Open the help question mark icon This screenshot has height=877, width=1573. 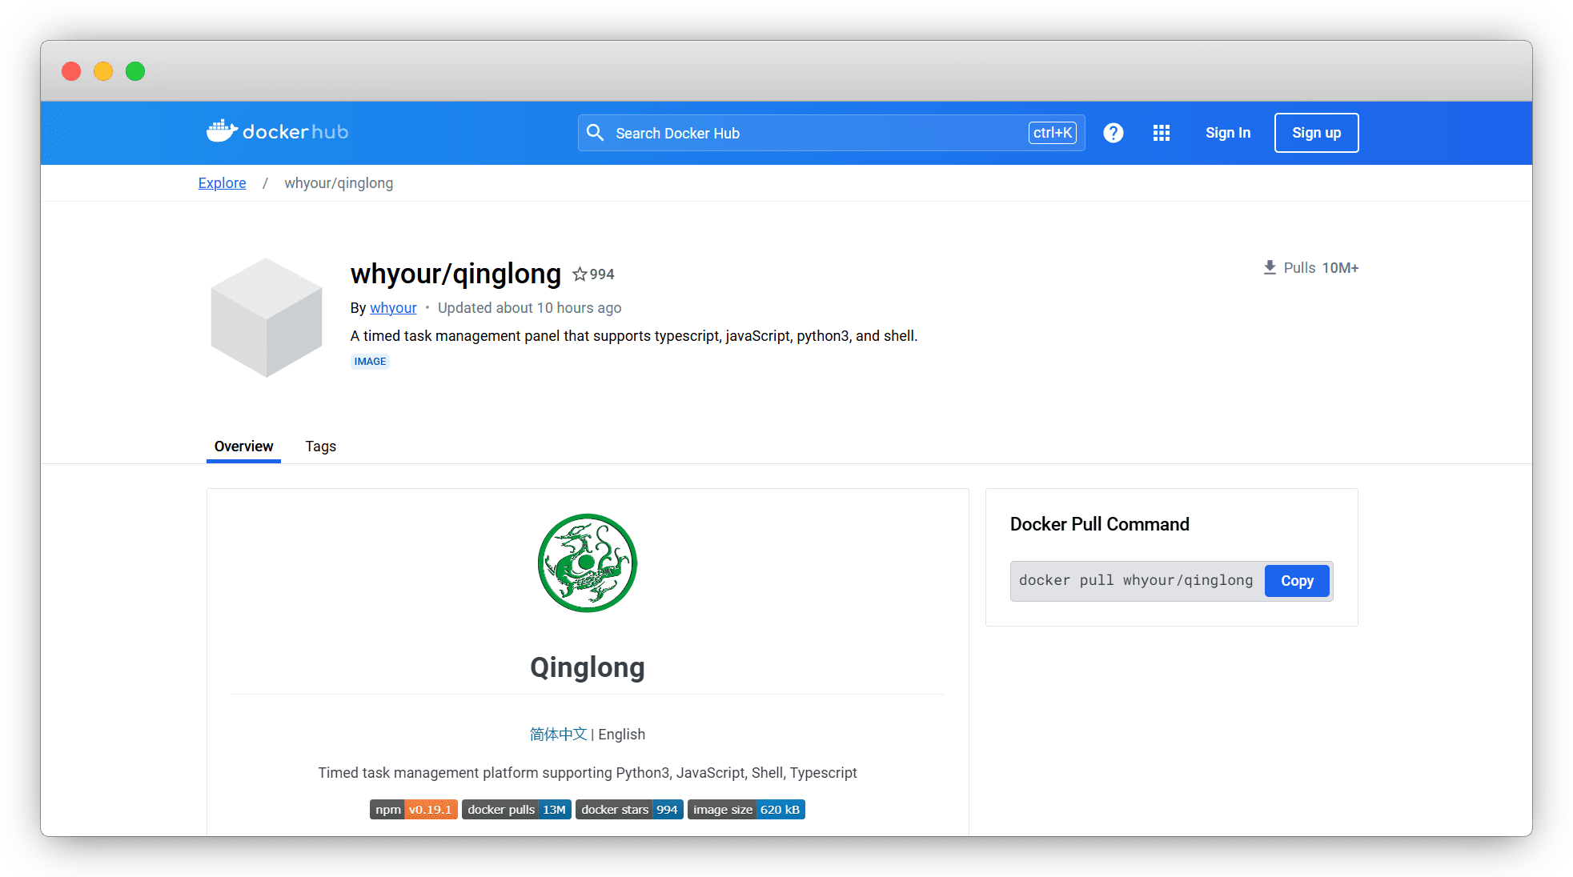[x=1113, y=133]
